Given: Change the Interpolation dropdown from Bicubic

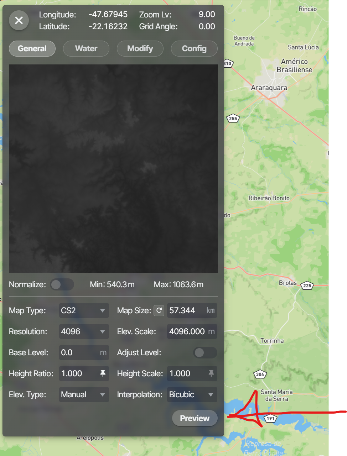Looking at the screenshot, I should click(x=192, y=394).
